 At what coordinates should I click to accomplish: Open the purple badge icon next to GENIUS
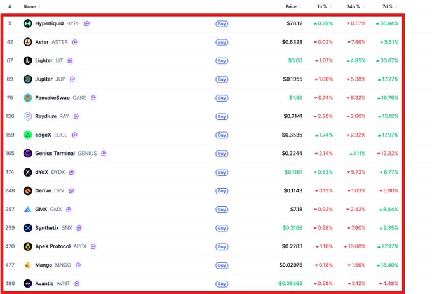pos(104,153)
